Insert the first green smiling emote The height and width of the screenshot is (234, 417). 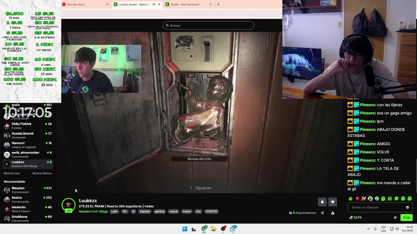click(351, 199)
